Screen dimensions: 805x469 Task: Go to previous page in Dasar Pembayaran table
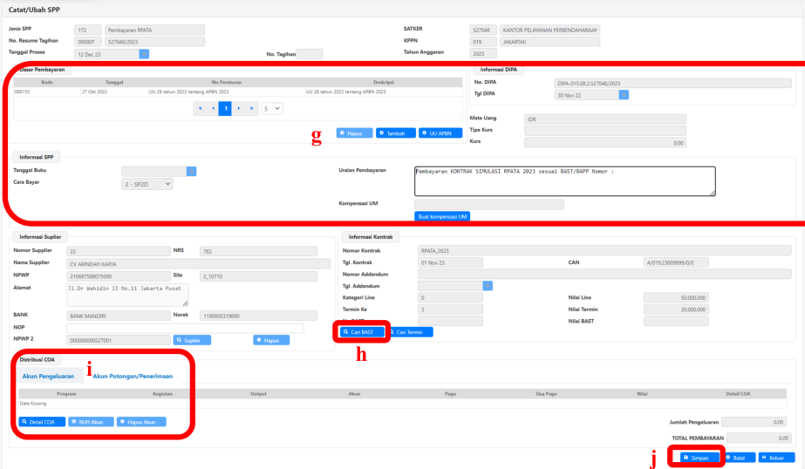(x=212, y=108)
